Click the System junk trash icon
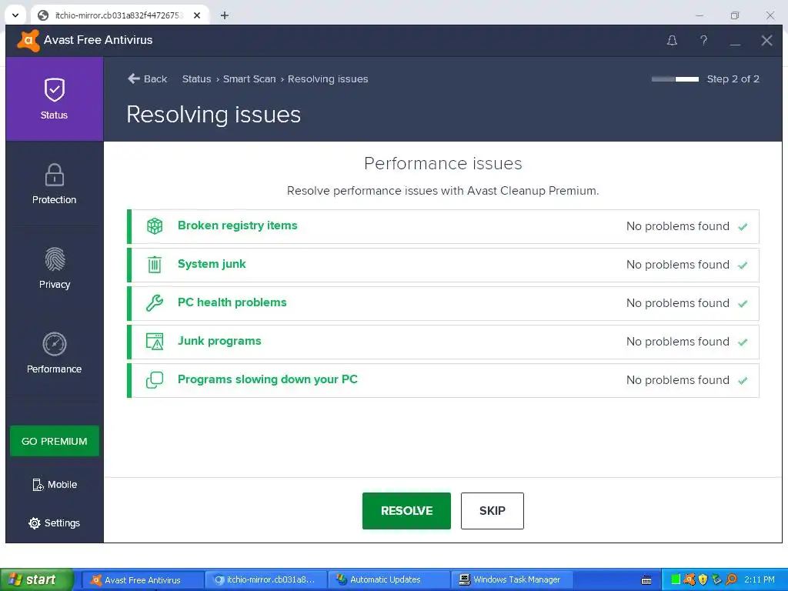 pos(154,265)
